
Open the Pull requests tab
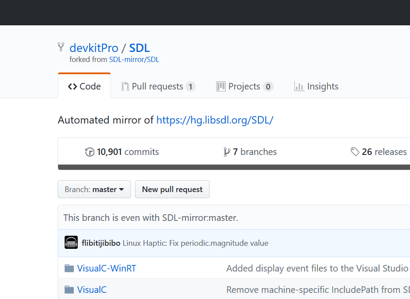[x=158, y=86]
